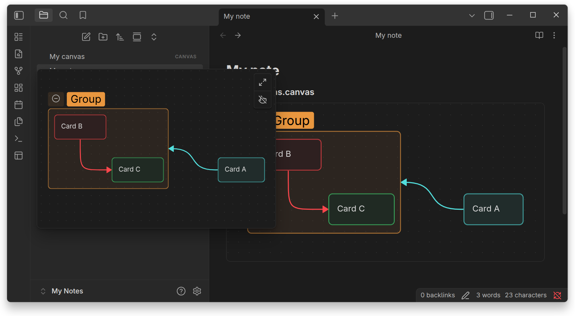Screen dimensions: 575x316
Task: Collapse the left sidebar
Action: point(19,15)
